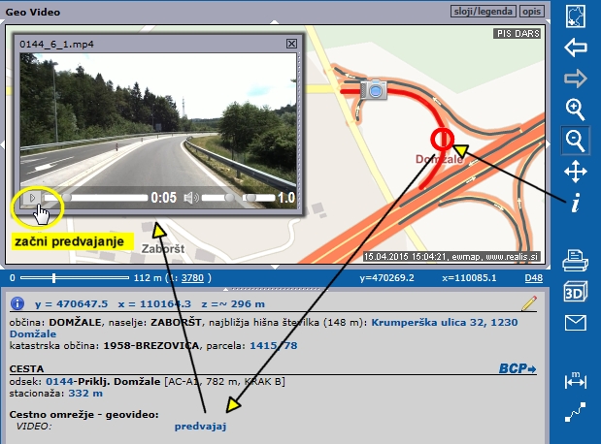Select the zoom out magnifier tool
The width and height of the screenshot is (601, 444).
point(577,141)
